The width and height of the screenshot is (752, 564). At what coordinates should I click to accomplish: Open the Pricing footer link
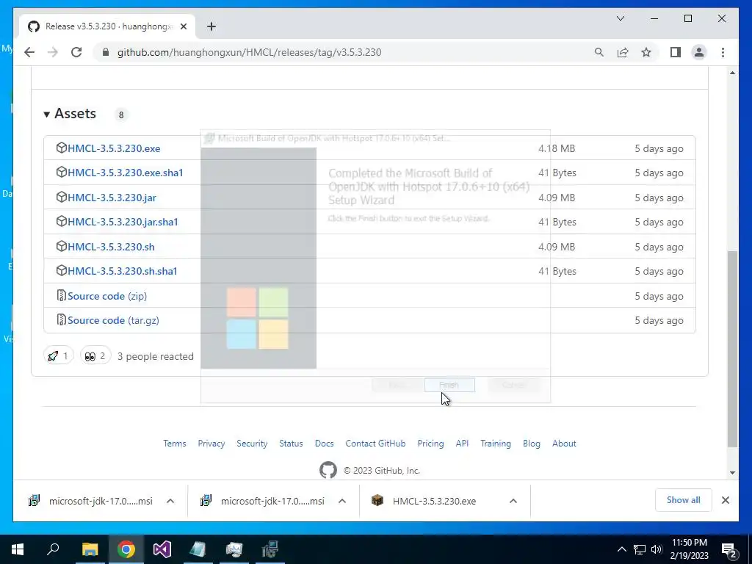(x=430, y=444)
